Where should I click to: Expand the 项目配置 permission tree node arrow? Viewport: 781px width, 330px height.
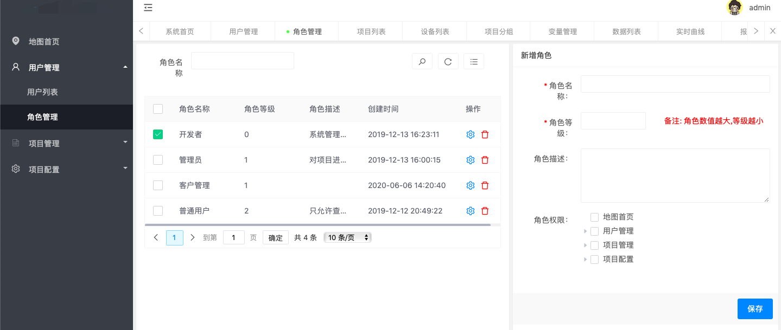pyautogui.click(x=586, y=260)
